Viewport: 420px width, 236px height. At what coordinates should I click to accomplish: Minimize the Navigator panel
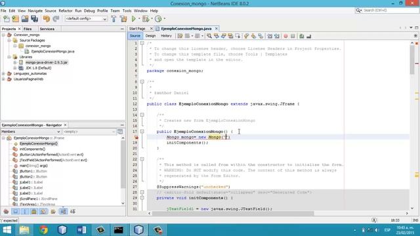122,125
